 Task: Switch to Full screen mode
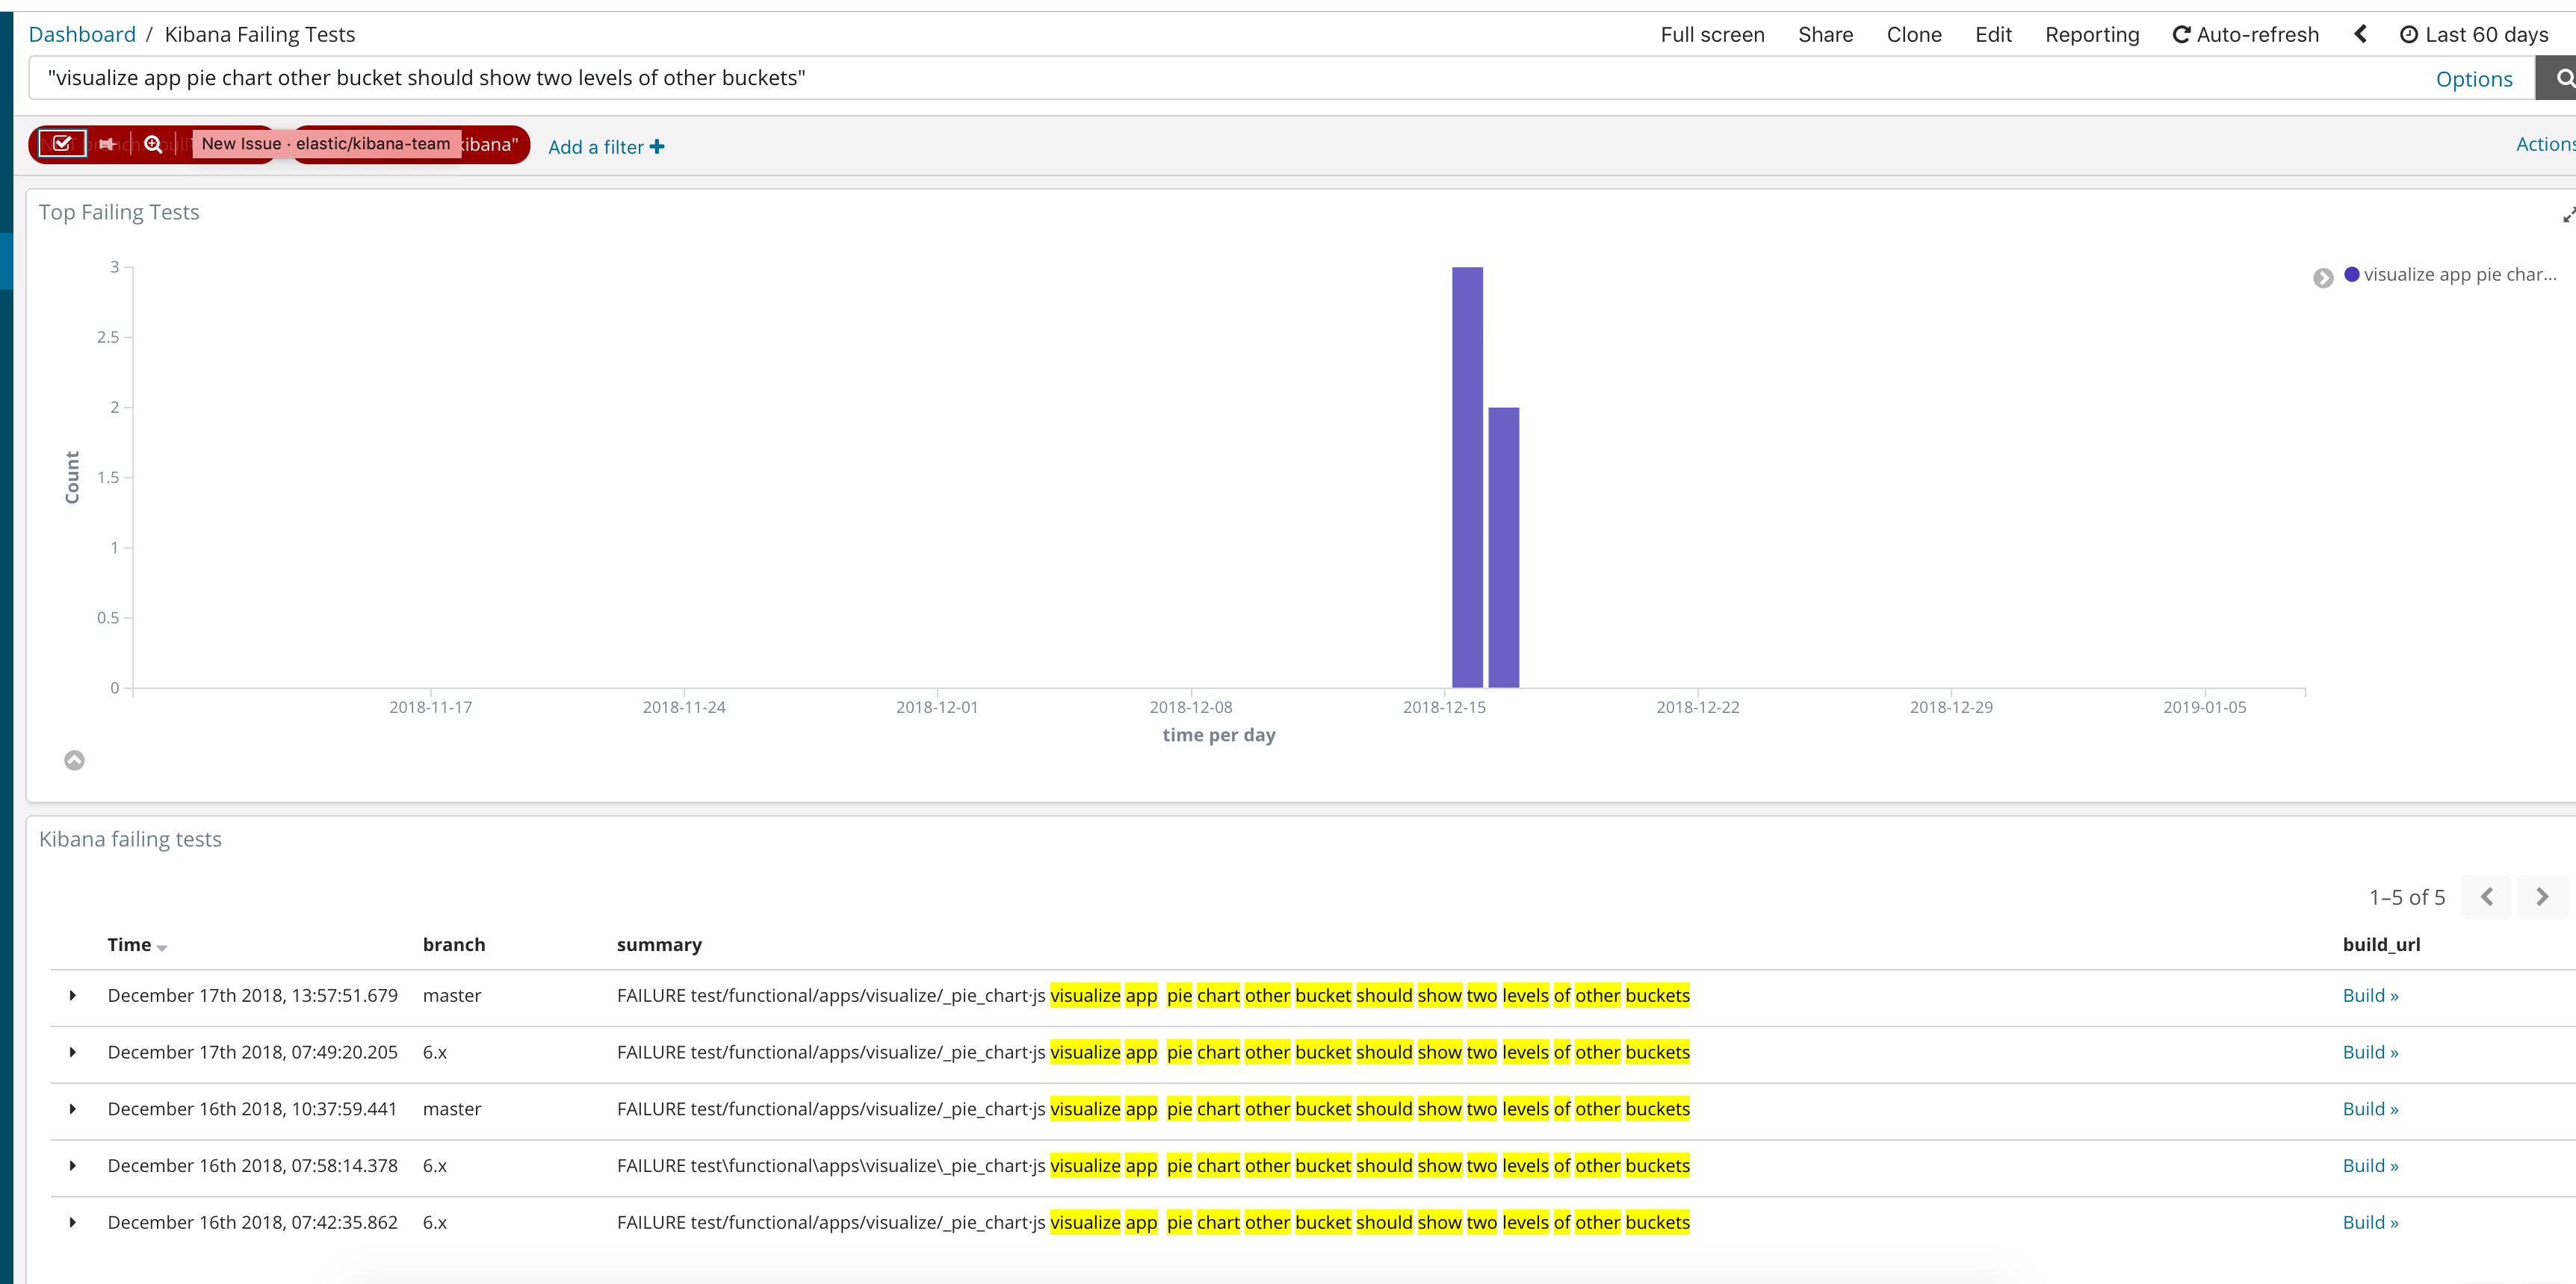tap(1712, 34)
